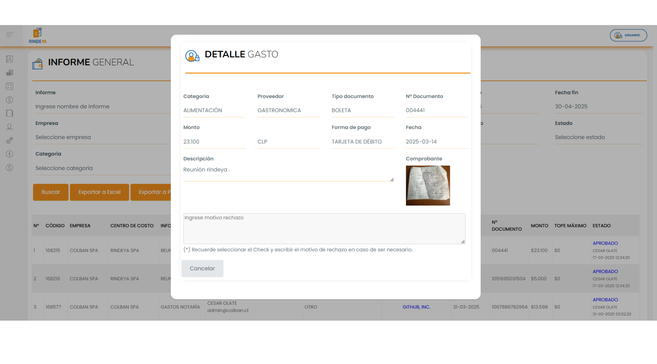Open the stacked coins sidebar icon

9,73
